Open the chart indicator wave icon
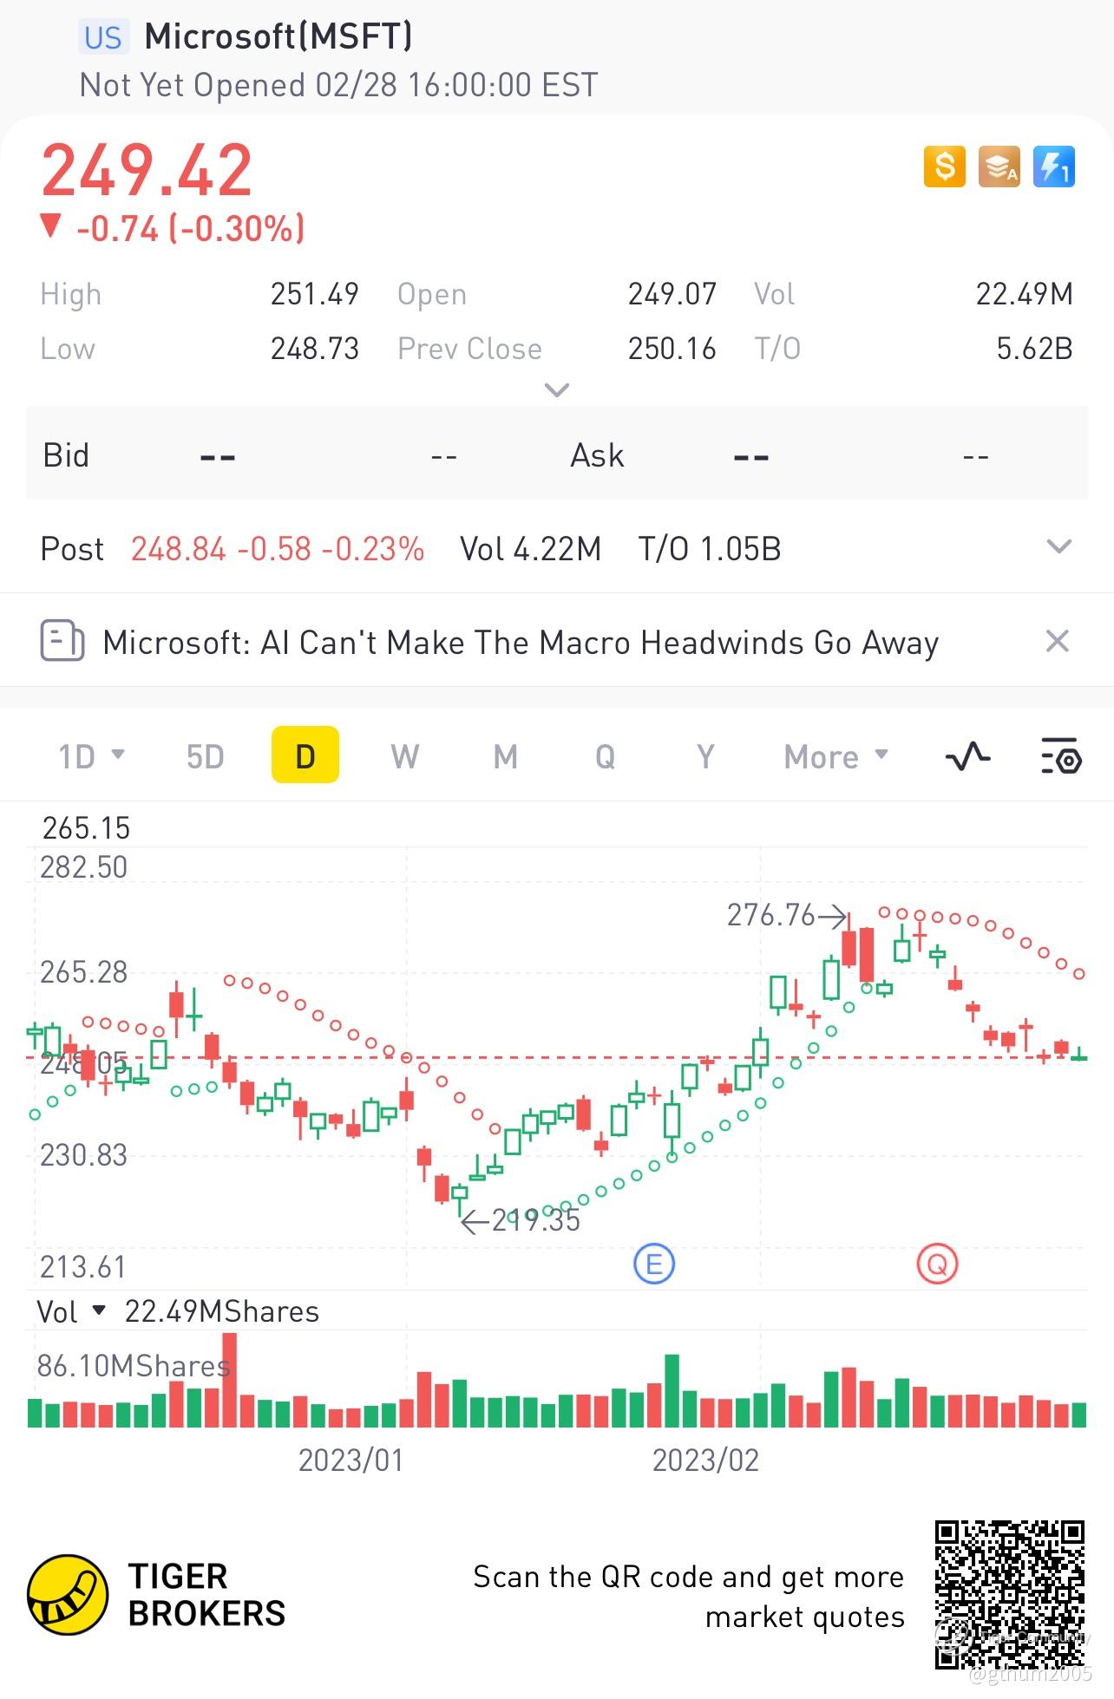Image resolution: width=1114 pixels, height=1699 pixels. (967, 756)
